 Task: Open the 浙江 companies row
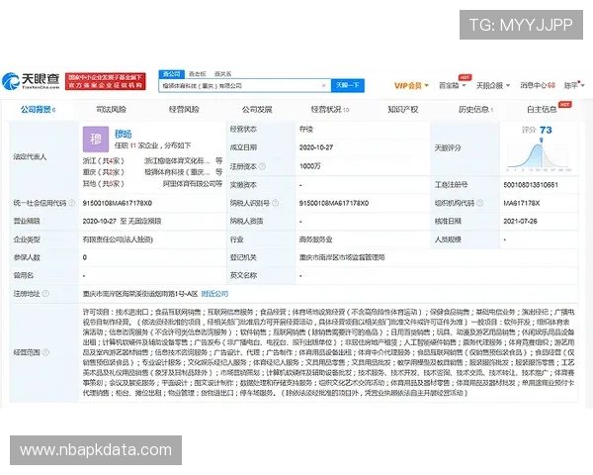(x=152, y=161)
